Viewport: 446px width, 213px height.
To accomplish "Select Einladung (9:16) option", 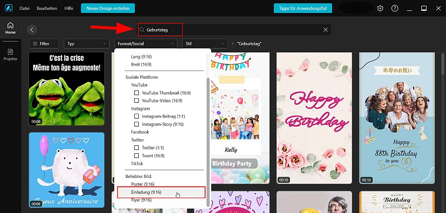I will pyautogui.click(x=161, y=192).
